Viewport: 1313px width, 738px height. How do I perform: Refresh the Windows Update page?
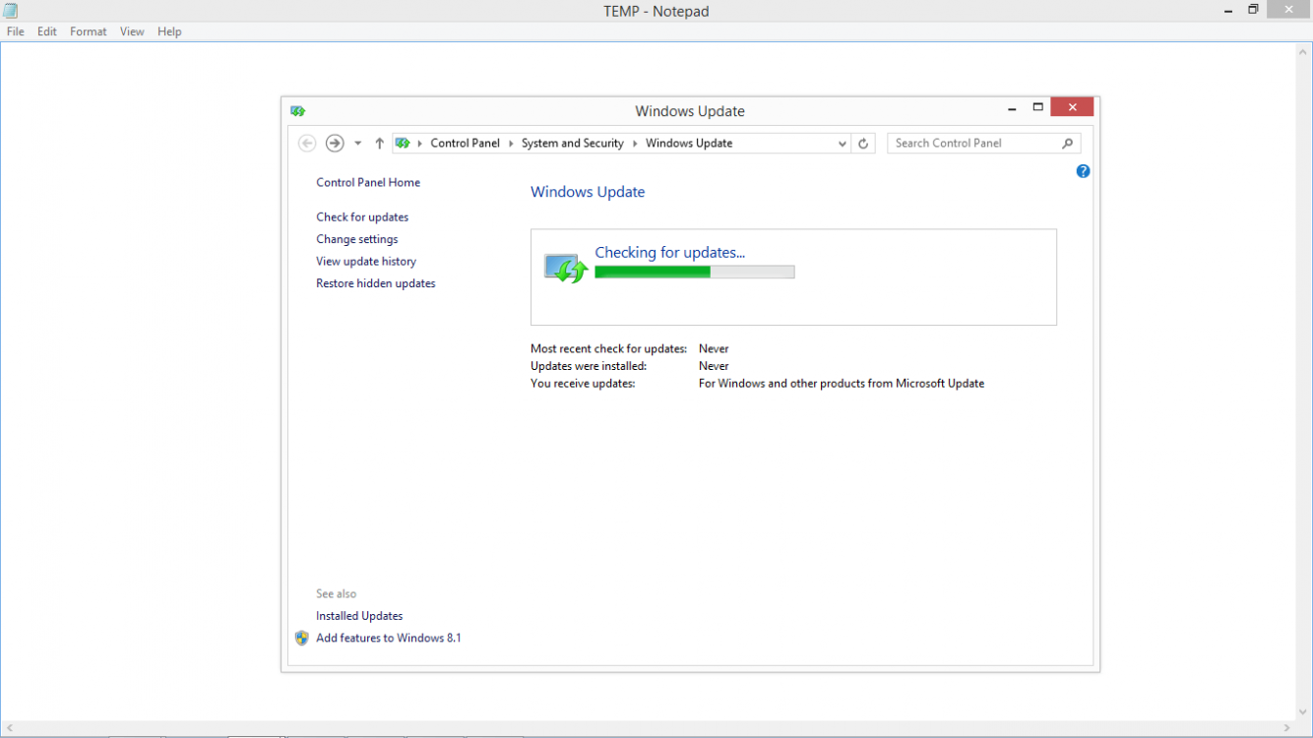(863, 144)
